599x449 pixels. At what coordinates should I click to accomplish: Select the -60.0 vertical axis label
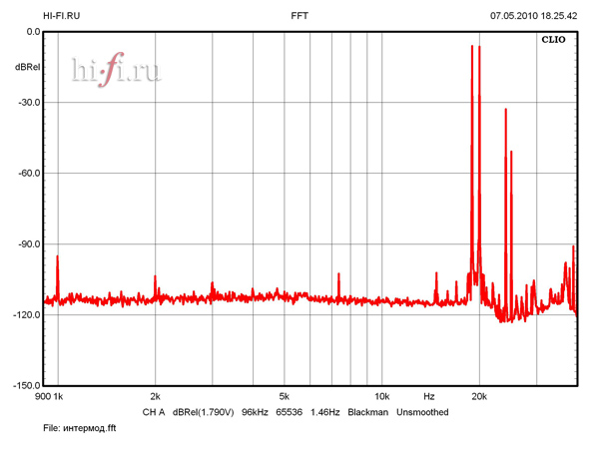point(27,174)
